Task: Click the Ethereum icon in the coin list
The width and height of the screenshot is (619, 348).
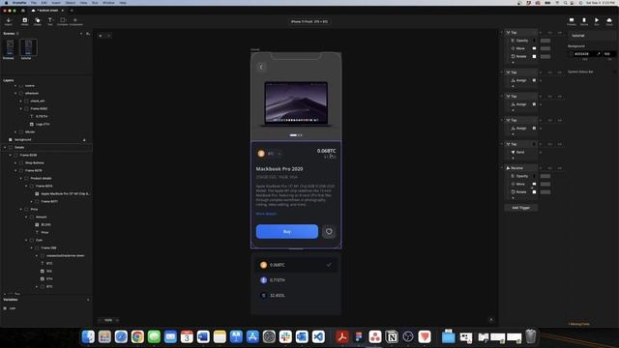Action: click(x=264, y=280)
